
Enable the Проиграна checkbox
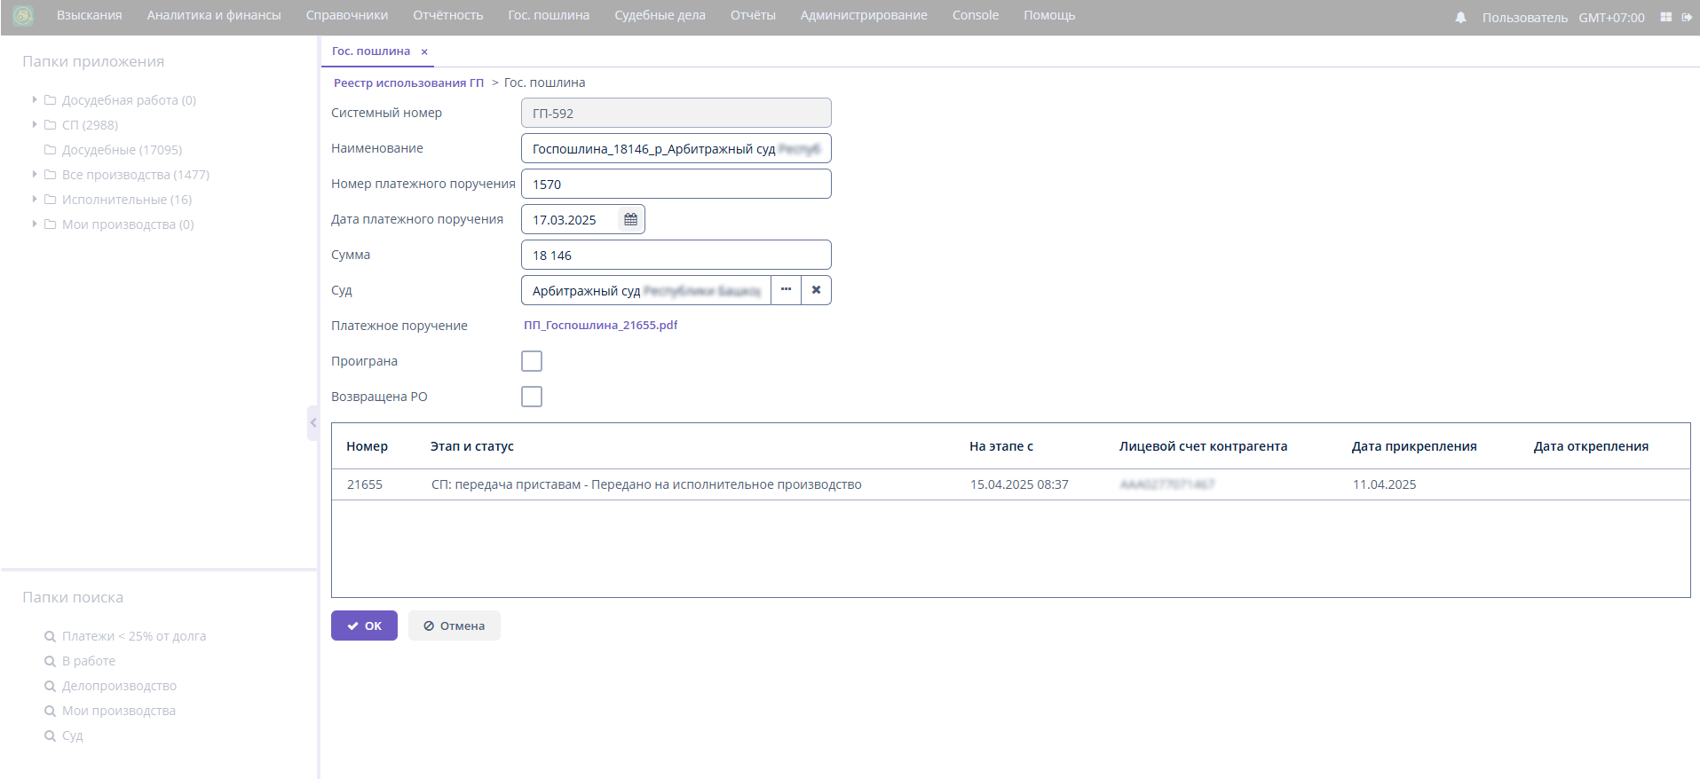click(x=532, y=361)
